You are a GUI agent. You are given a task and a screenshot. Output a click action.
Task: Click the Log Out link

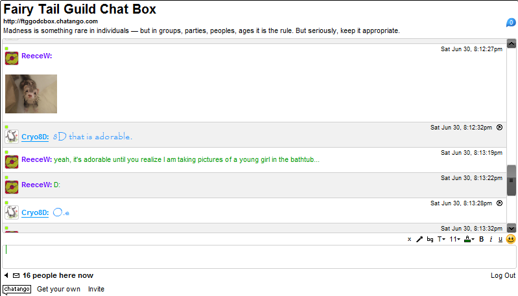503,275
